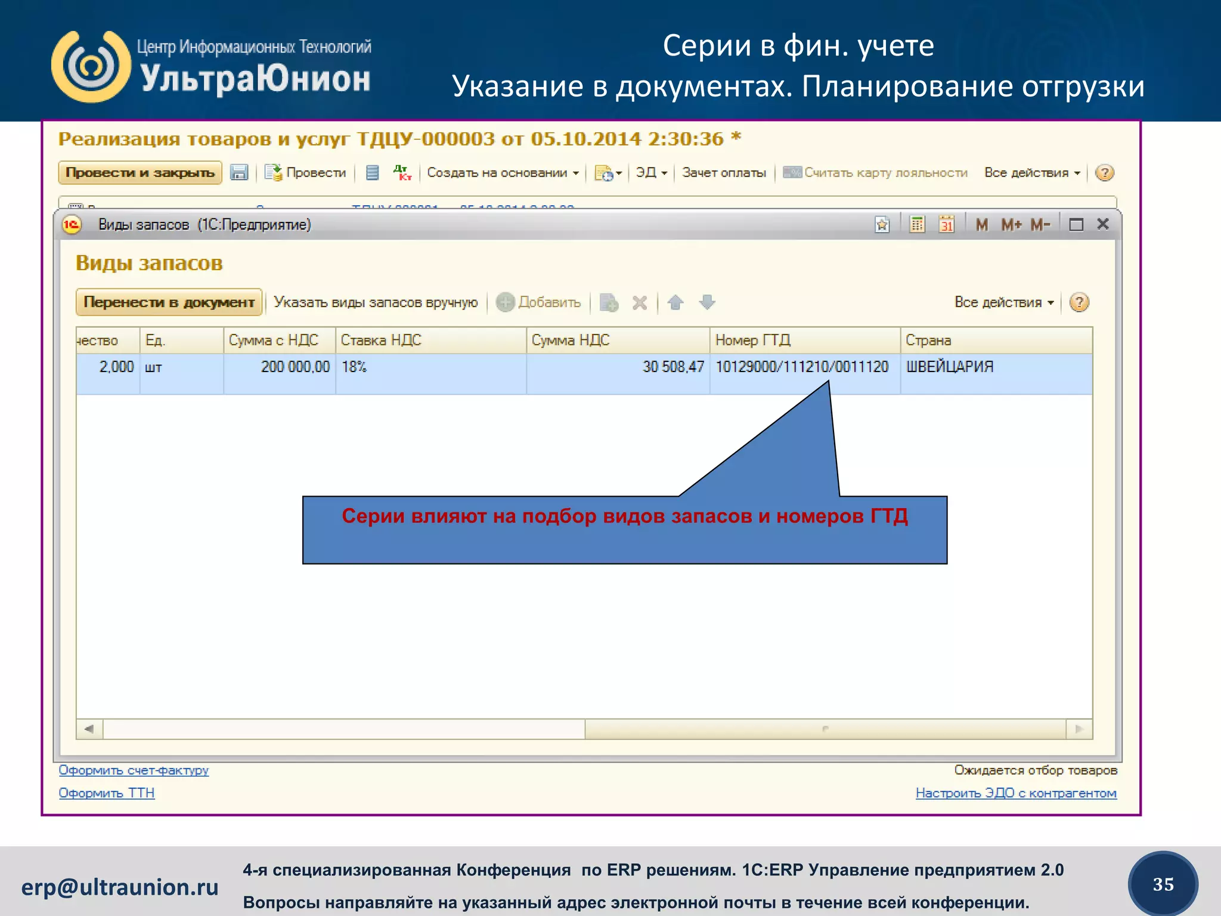Open the calculator icon in window title bar

[x=917, y=225]
